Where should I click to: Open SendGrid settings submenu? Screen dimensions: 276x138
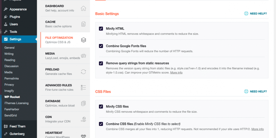pyautogui.click(x=11, y=115)
